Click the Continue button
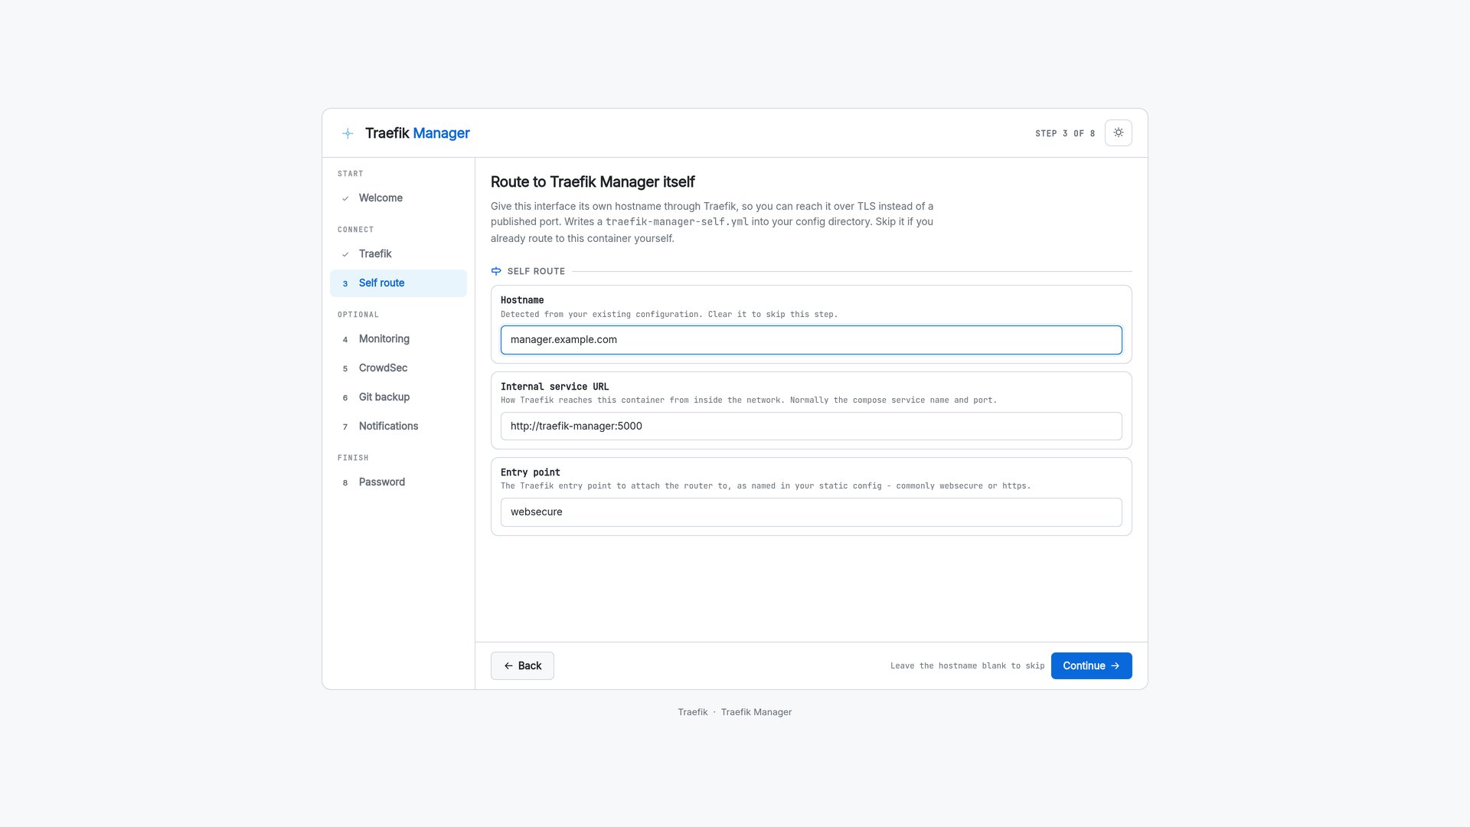Image resolution: width=1470 pixels, height=827 pixels. point(1091,666)
